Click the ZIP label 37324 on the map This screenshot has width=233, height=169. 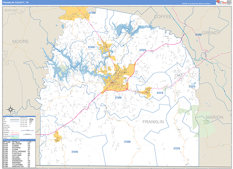pyautogui.click(x=143, y=50)
